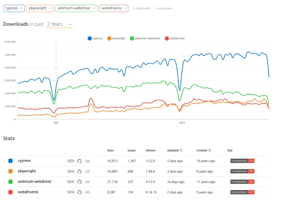Select selenium-webdriver updated 16 days ago
This screenshot has width=288, height=206.
click(x=176, y=182)
